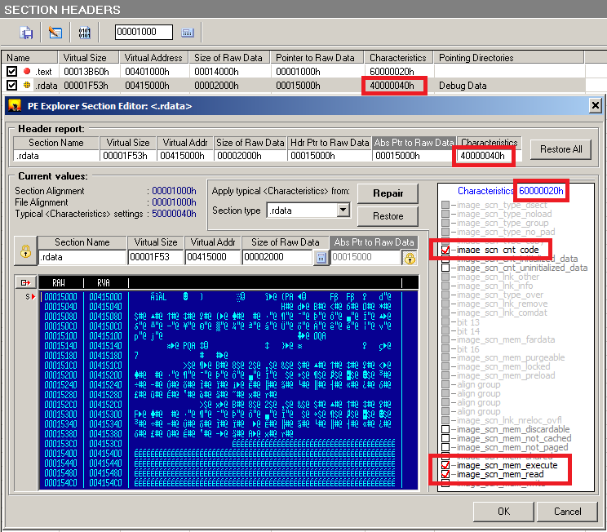This screenshot has height=532, width=607.
Task: Click the Pointer to Raw Data column header
Action: click(317, 57)
